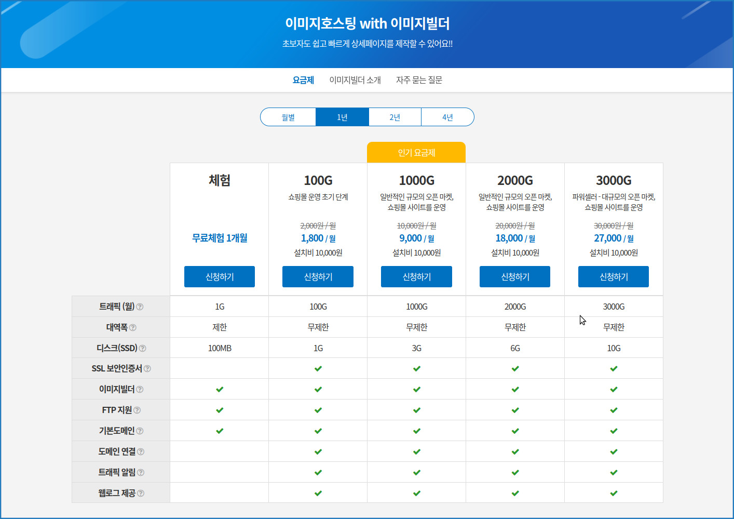Click help icon next to 트래픽 알림
The height and width of the screenshot is (519, 734).
coord(141,473)
